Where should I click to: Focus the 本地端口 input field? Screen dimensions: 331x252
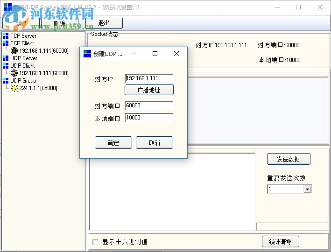tap(149, 118)
